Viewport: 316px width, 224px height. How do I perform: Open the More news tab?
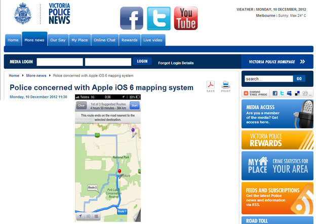point(34,39)
